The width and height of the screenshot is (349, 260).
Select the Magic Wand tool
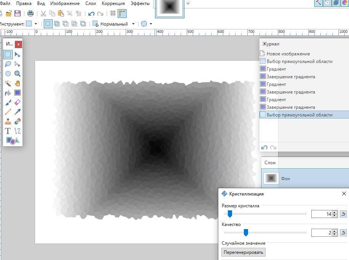click(x=8, y=83)
